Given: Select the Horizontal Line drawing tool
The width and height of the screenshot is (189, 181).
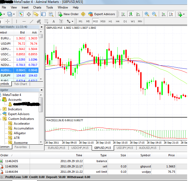Looking at the screenshot, I should (x=24, y=21).
